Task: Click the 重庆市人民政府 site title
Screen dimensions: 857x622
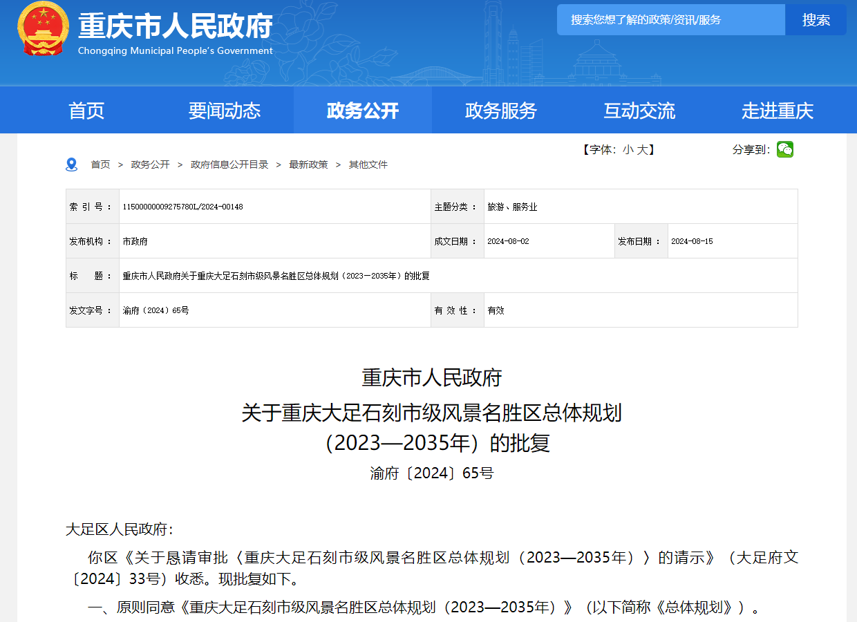Action: [176, 26]
